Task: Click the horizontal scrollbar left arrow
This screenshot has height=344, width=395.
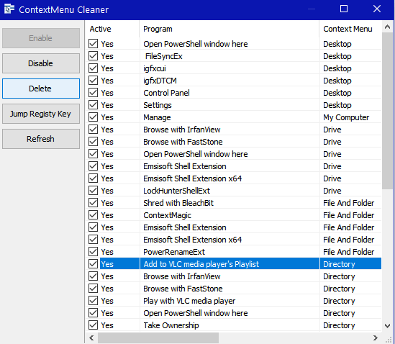Action: tap(91, 338)
